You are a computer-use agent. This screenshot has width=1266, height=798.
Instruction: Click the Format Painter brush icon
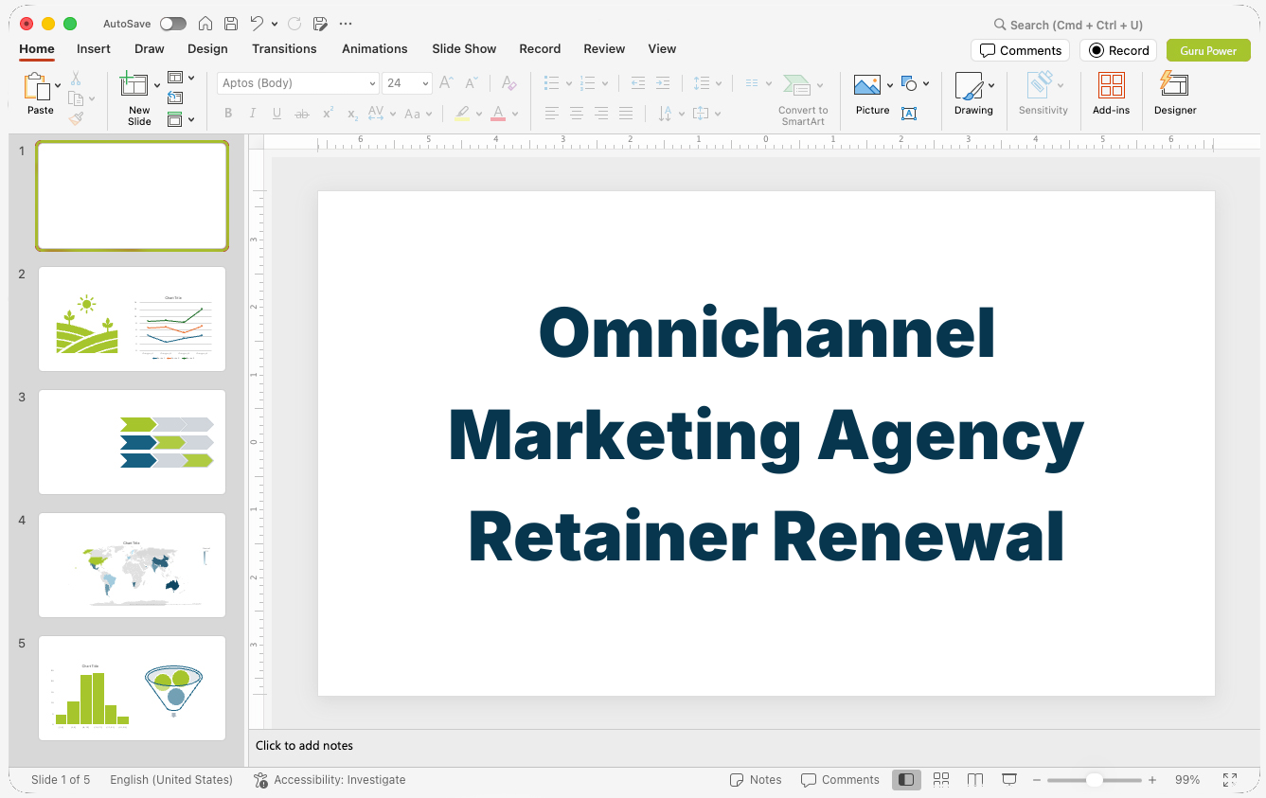pyautogui.click(x=76, y=118)
